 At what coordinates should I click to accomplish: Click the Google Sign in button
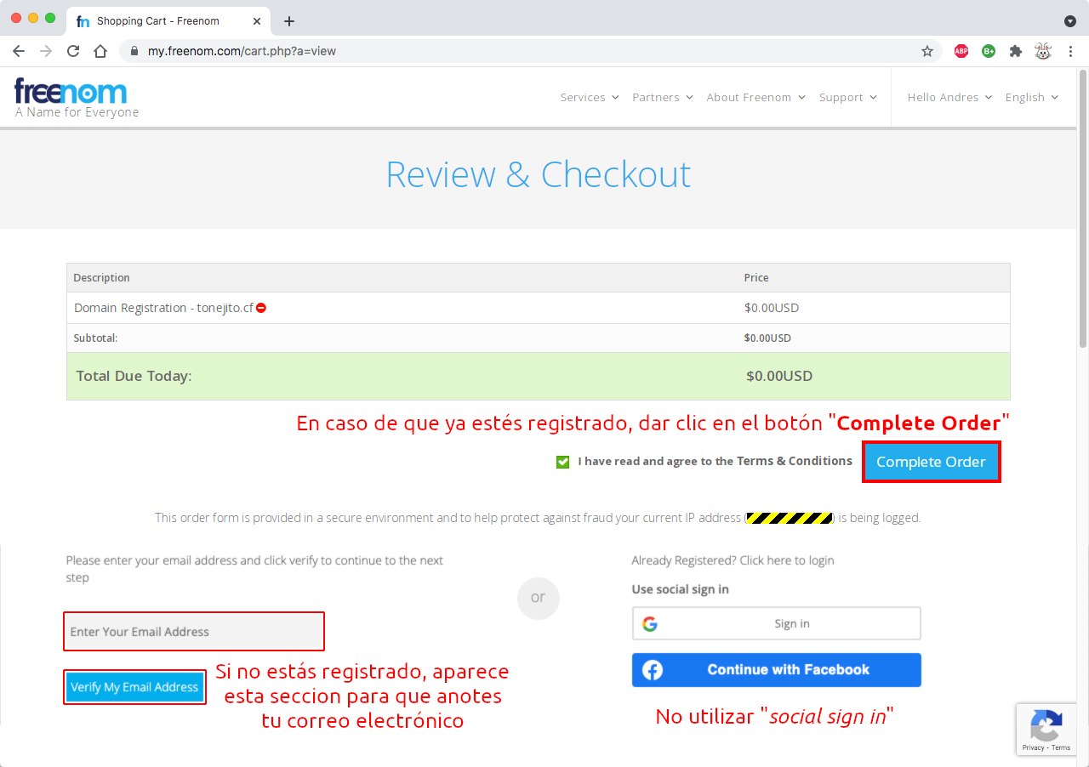pyautogui.click(x=776, y=624)
